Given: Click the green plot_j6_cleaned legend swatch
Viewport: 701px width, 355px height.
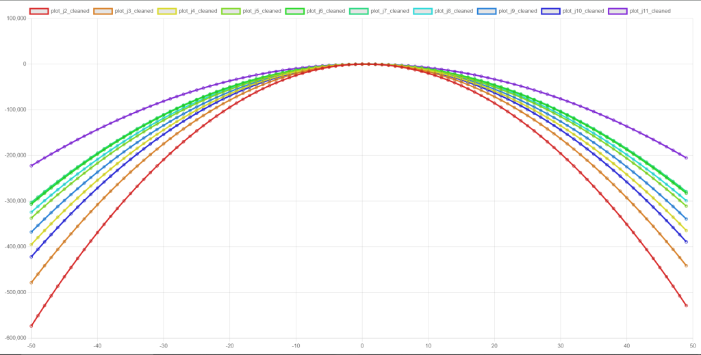Looking at the screenshot, I should coord(294,11).
